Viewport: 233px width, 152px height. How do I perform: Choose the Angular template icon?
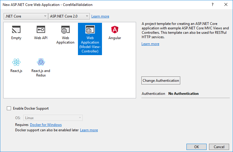click(x=114, y=30)
